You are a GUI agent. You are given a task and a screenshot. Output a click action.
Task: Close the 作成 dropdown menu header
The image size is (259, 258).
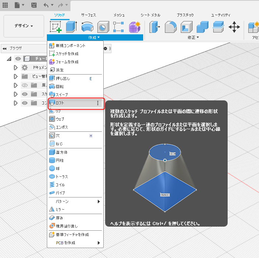pos(95,38)
